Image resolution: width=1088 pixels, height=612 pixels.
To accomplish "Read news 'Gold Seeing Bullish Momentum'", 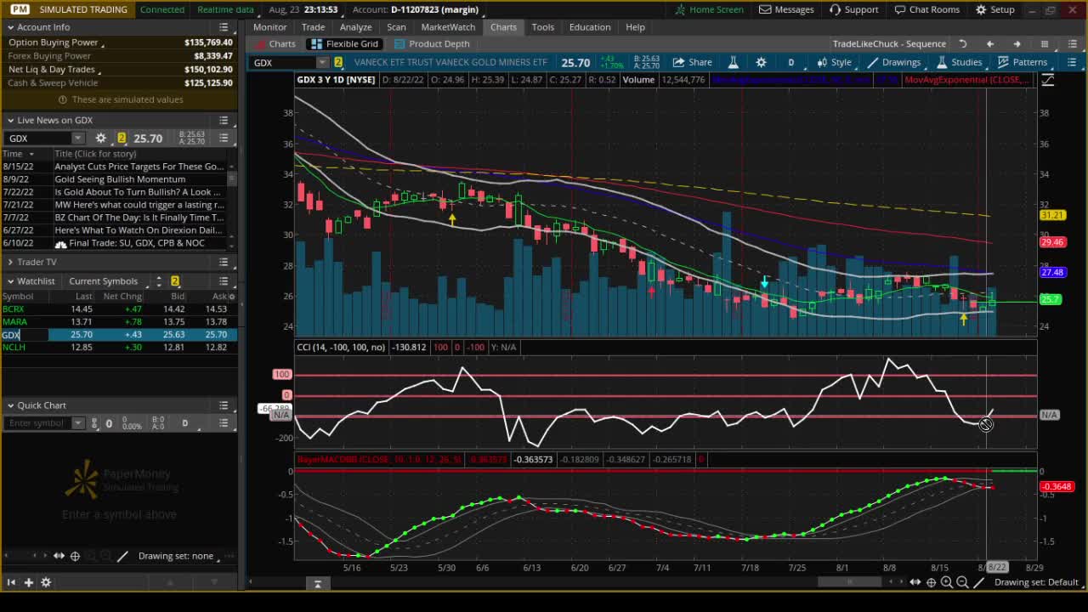I will 120,179.
